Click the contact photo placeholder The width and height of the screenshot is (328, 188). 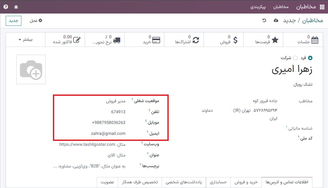coord(31,69)
